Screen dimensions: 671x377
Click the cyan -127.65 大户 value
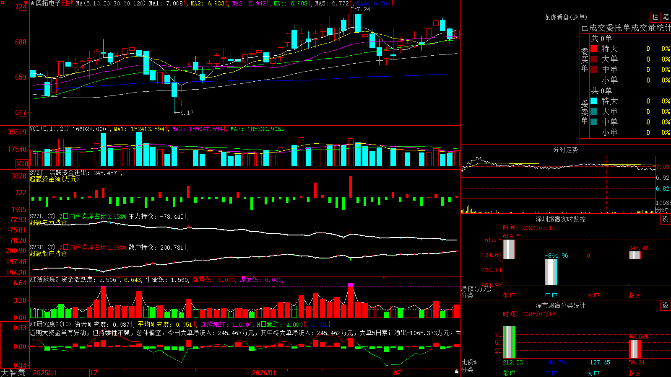(598, 362)
